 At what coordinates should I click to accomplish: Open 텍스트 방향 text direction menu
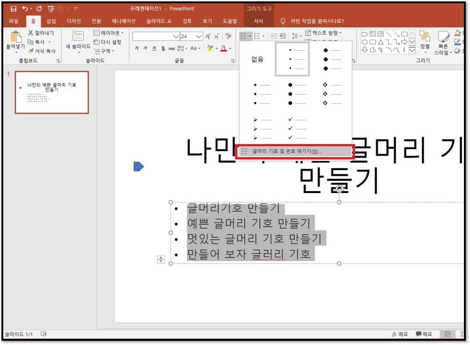[323, 33]
